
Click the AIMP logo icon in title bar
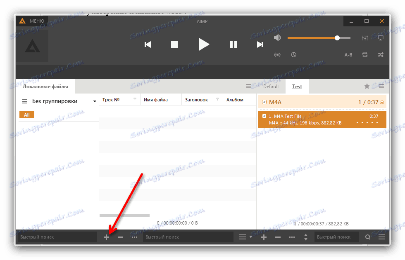(22, 21)
